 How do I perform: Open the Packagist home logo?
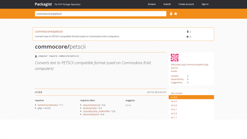pos(43,4)
